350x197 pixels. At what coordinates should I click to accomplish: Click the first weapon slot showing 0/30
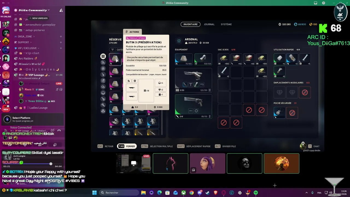click(x=193, y=80)
